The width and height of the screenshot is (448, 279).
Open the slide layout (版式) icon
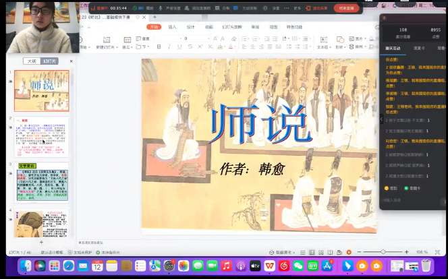(127, 40)
